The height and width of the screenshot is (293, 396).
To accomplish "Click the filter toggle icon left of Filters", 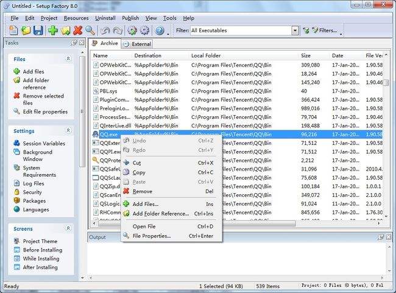I will pyautogui.click(x=306, y=30).
